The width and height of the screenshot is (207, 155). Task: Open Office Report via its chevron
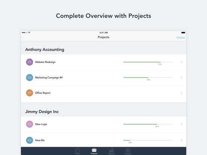(x=181, y=93)
